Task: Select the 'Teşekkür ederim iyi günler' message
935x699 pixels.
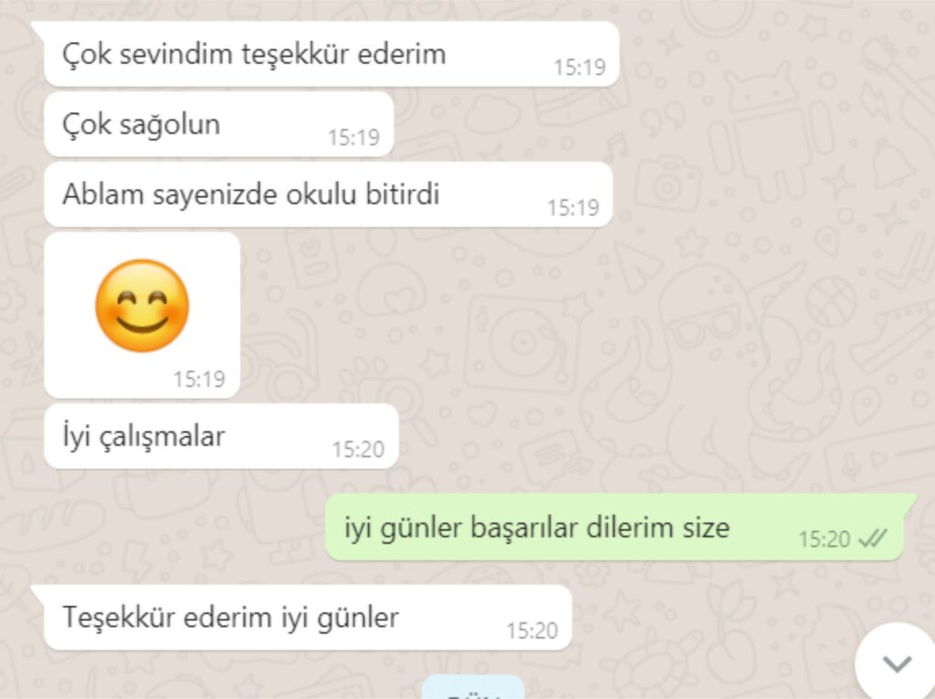Action: point(308,618)
